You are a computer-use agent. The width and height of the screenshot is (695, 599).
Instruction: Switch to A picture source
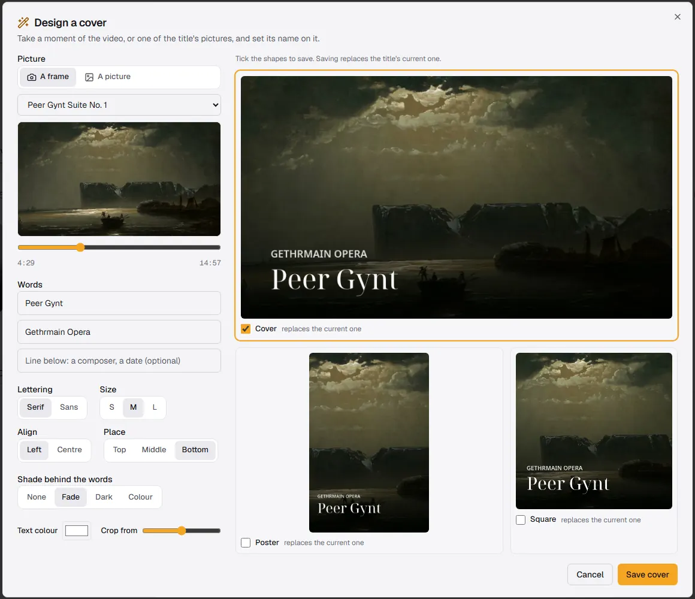click(108, 77)
